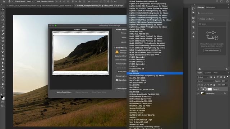Lock all on layer with lock icon
This screenshot has height=129, width=230.
pos(214,85)
